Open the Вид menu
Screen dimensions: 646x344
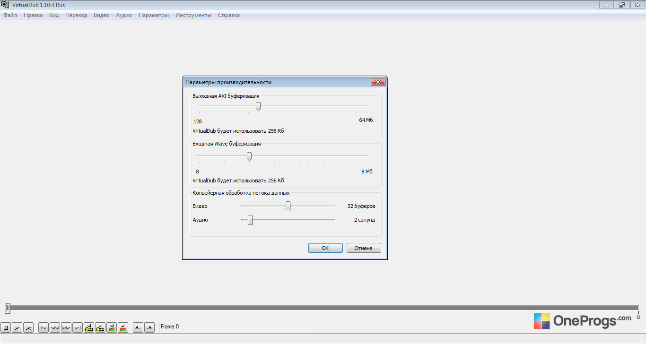54,15
